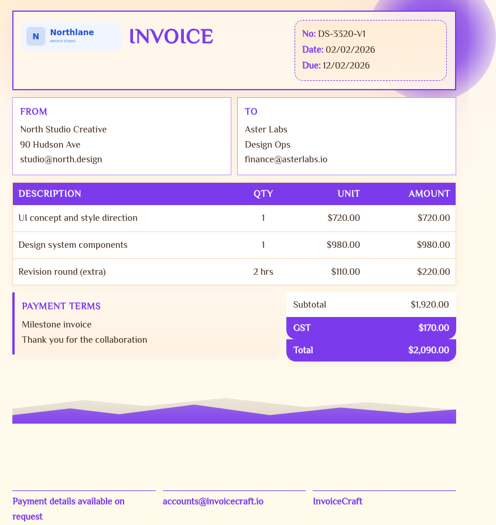Image resolution: width=496 pixels, height=525 pixels.
Task: Click the finance@asterlabs.io email
Action: click(286, 159)
